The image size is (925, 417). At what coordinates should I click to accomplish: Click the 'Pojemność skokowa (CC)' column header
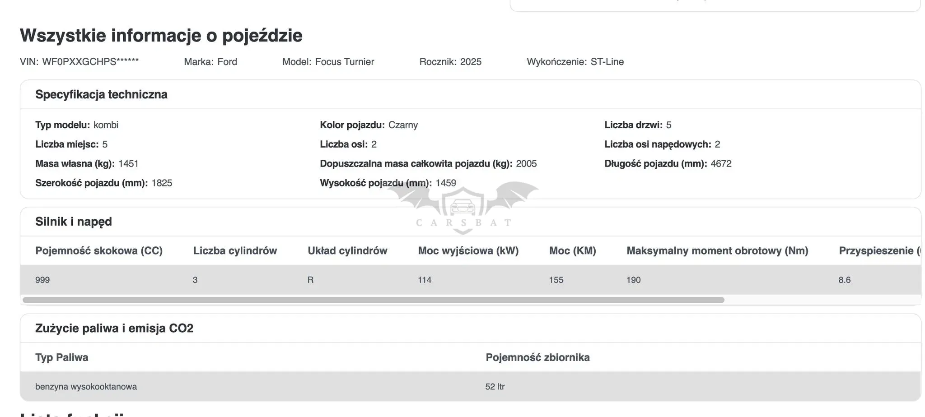click(99, 251)
